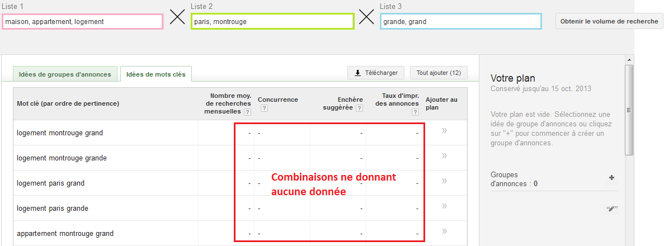The image size is (664, 246).
Task: Select the Idées de mots clés tab
Action: 156,74
